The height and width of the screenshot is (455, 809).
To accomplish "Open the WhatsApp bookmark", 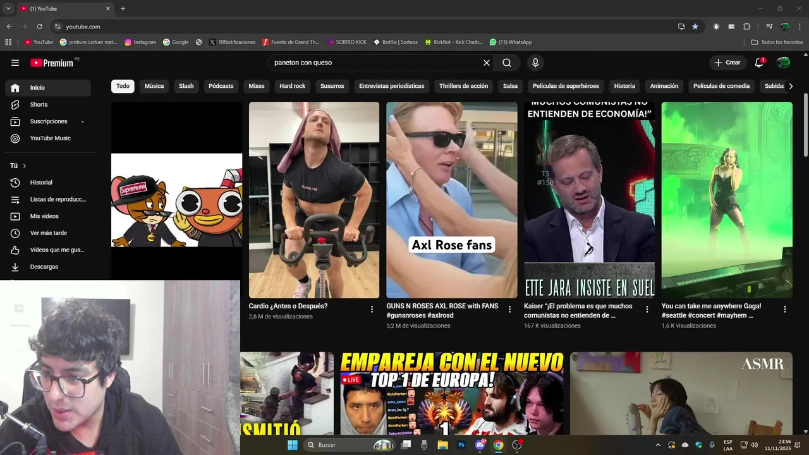I will tap(511, 42).
